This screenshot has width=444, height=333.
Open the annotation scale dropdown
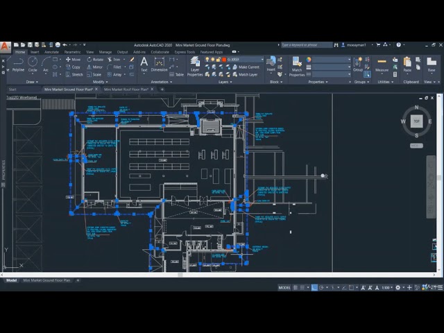[386, 287]
